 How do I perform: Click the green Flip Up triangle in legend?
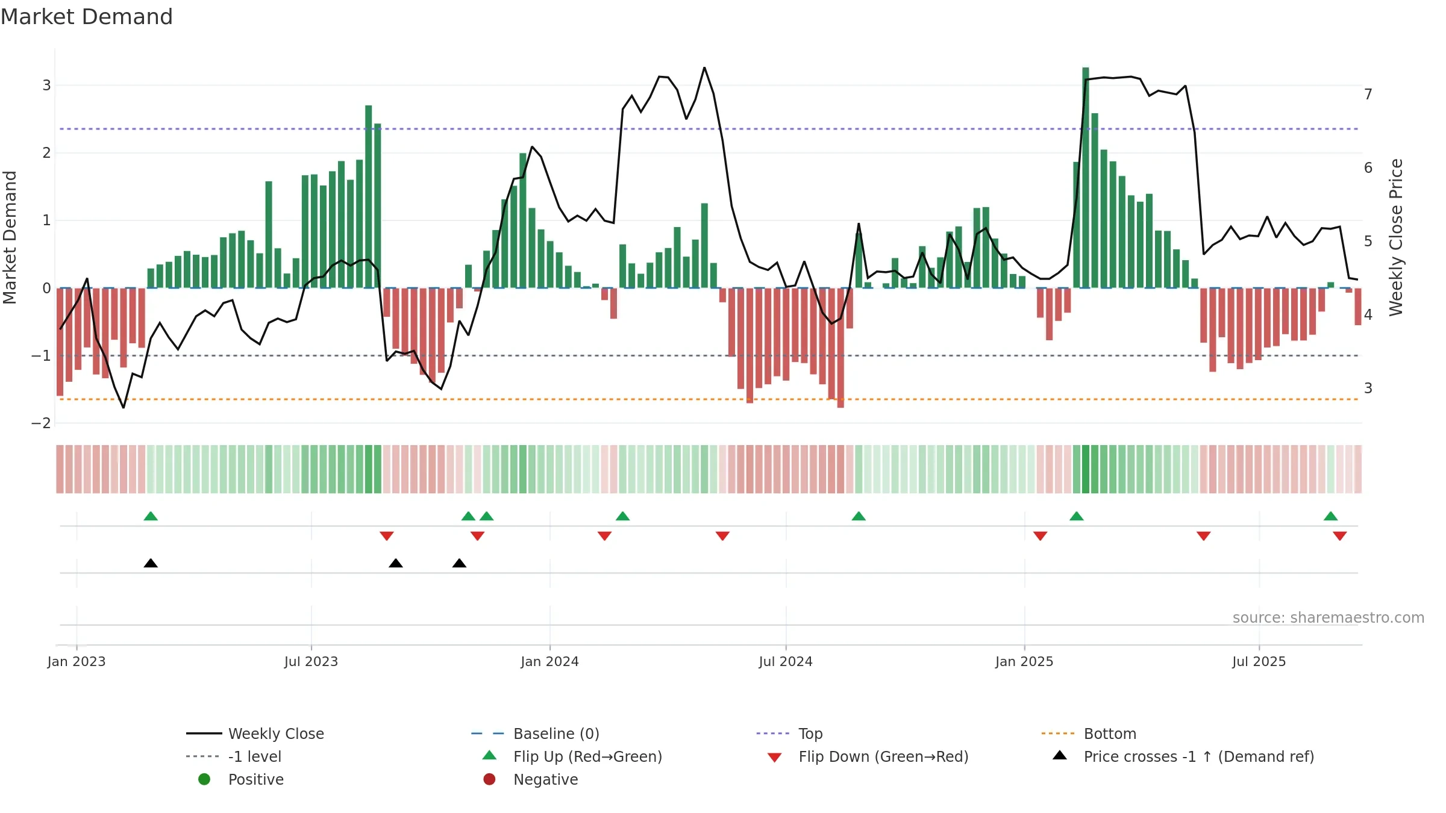click(x=490, y=755)
